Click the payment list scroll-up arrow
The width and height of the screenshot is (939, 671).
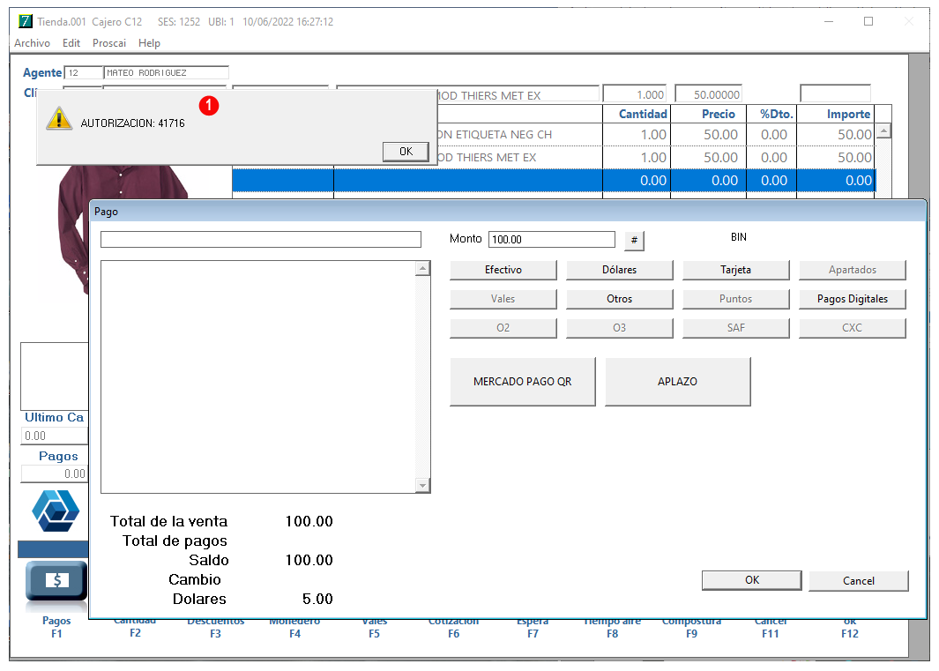coord(423,268)
